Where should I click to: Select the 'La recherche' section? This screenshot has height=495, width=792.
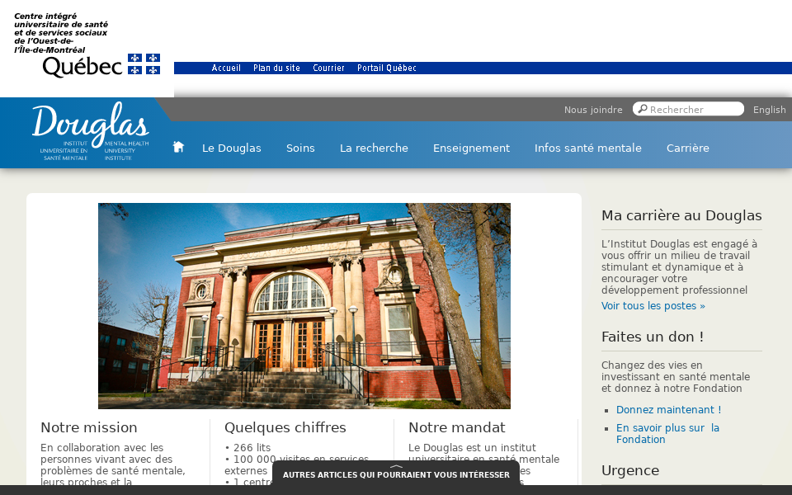click(374, 148)
